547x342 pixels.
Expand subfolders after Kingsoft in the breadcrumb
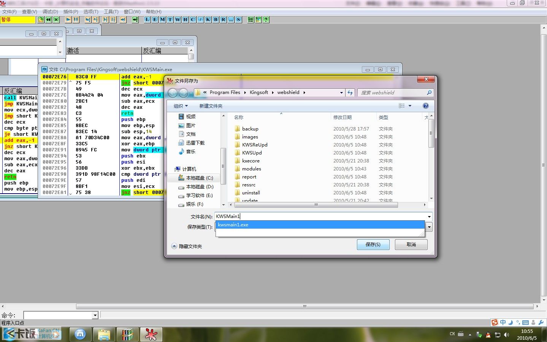(x=273, y=92)
